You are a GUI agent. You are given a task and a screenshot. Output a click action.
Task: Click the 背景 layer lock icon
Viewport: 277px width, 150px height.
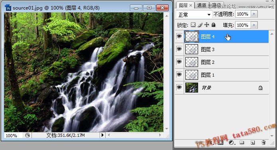click(x=260, y=87)
